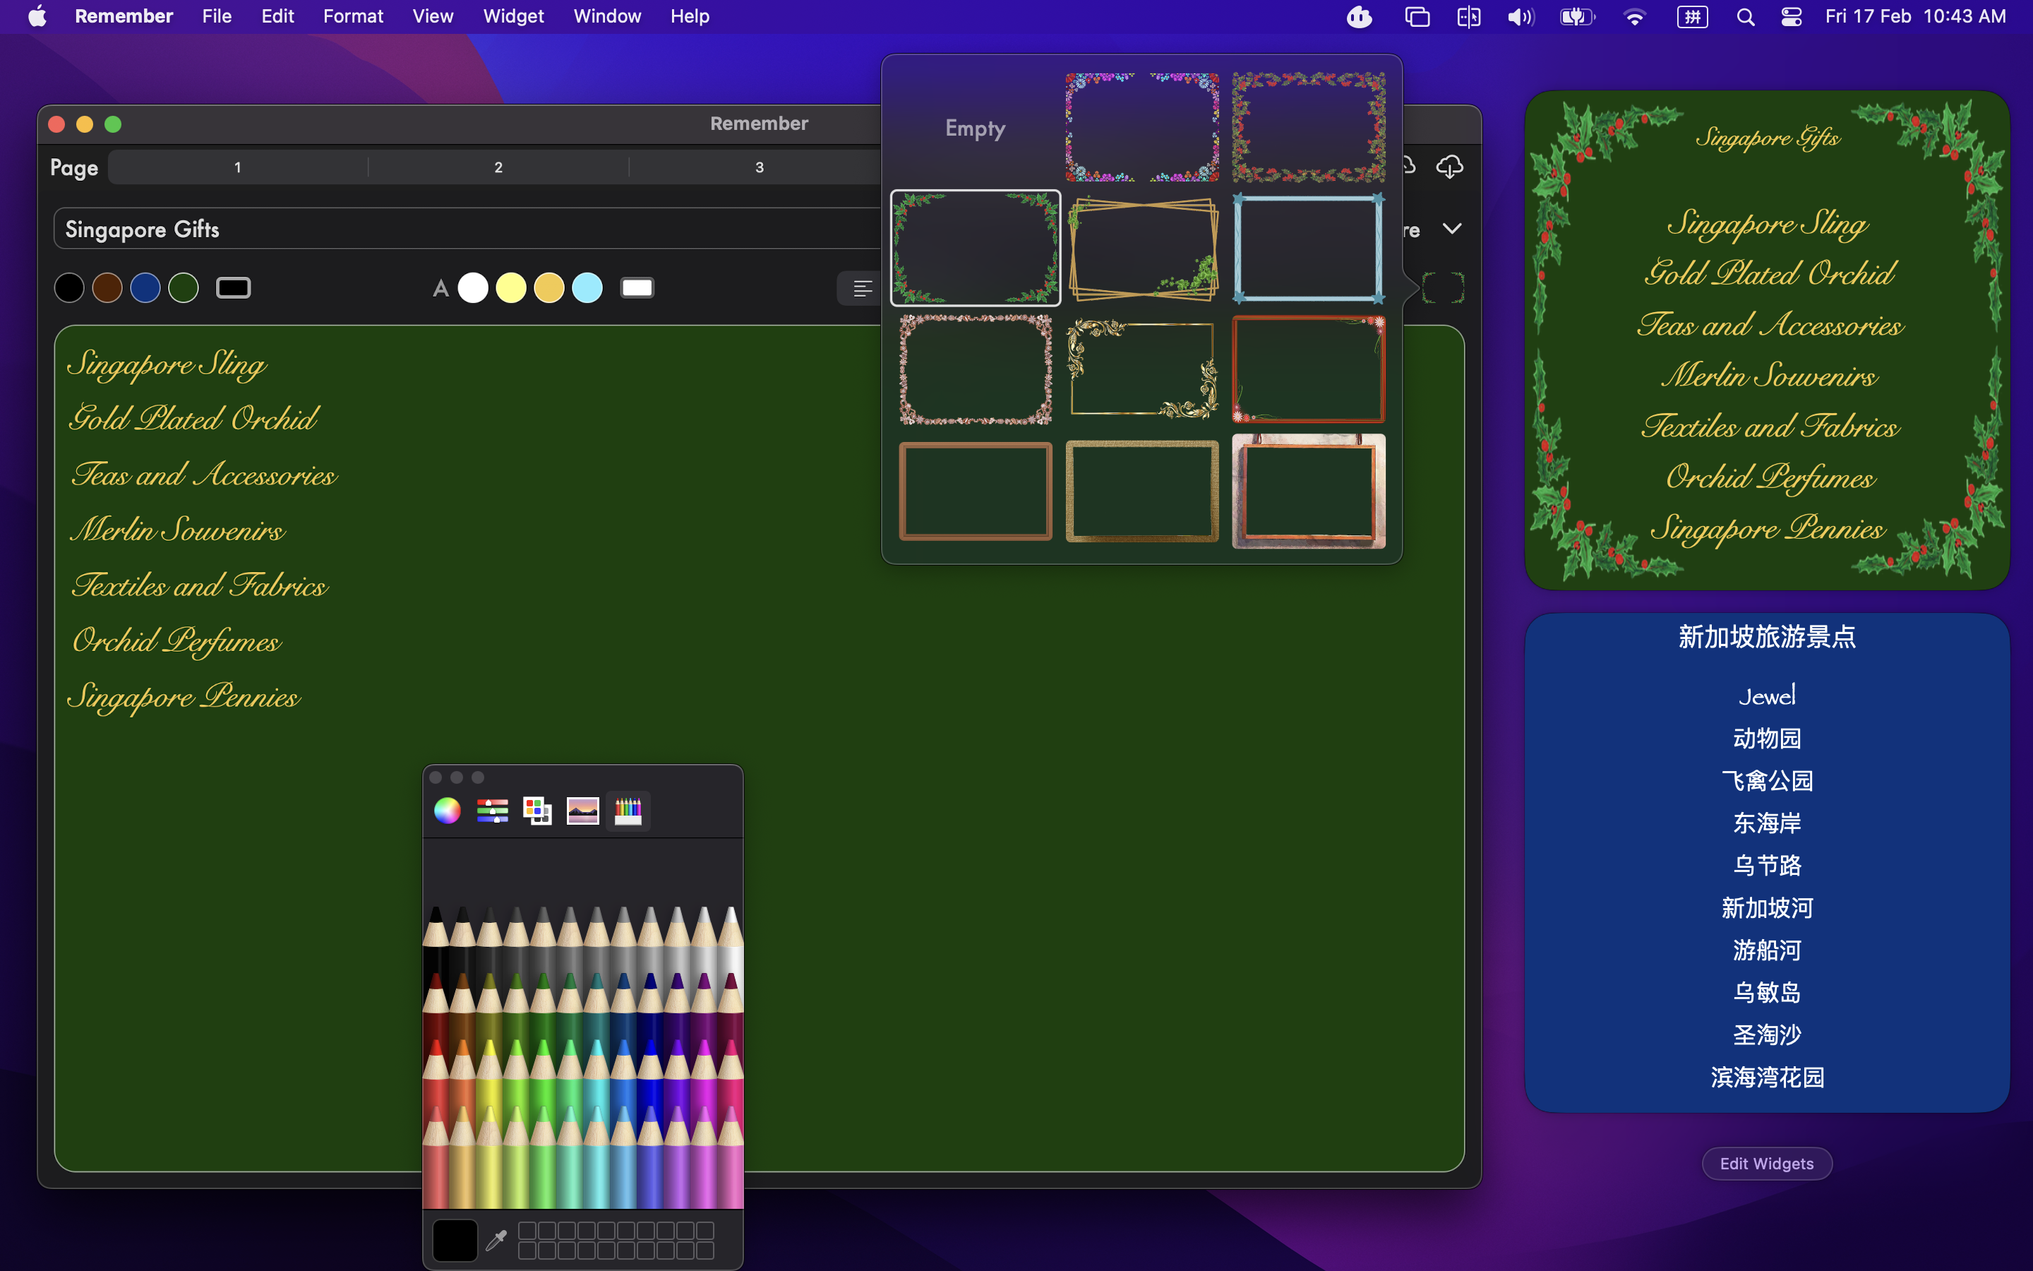The height and width of the screenshot is (1271, 2033).
Task: Select the color palettes picker icon
Action: pyautogui.click(x=536, y=811)
